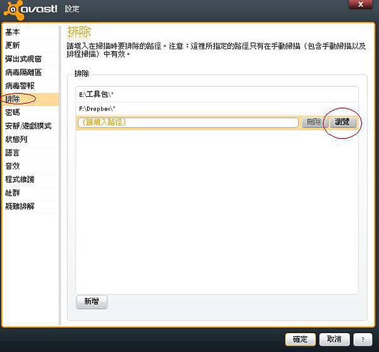Viewport: 379px width, 352px height.
Task: Click the 新增 add button
Action: [x=92, y=301]
